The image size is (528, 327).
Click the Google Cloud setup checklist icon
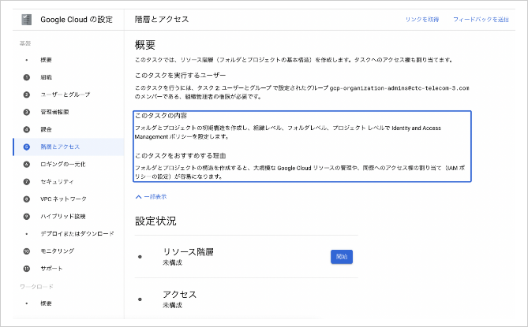coord(26,20)
